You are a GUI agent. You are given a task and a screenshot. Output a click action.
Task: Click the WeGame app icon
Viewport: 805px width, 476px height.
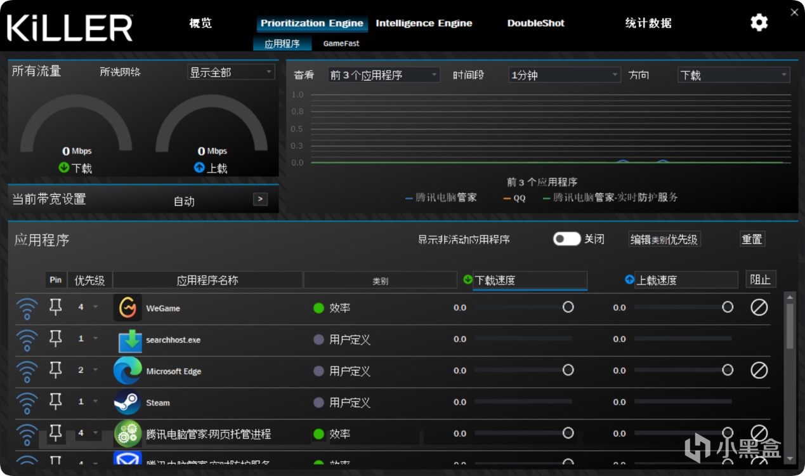point(128,308)
